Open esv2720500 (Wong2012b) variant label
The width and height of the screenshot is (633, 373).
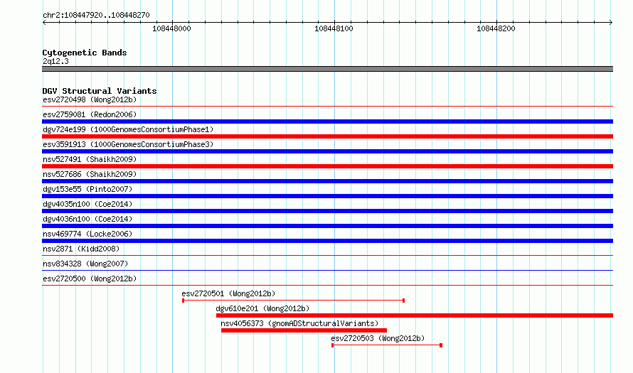pos(90,279)
